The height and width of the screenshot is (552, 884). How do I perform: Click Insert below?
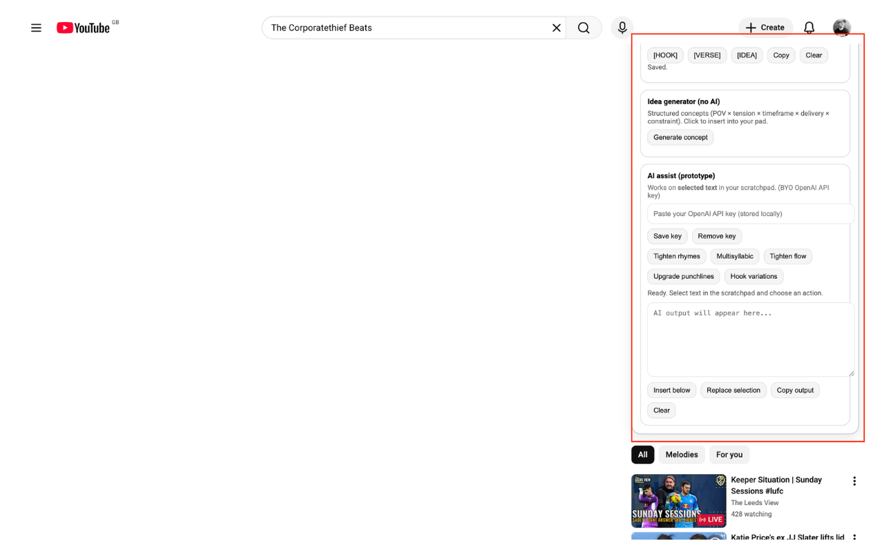pos(672,390)
